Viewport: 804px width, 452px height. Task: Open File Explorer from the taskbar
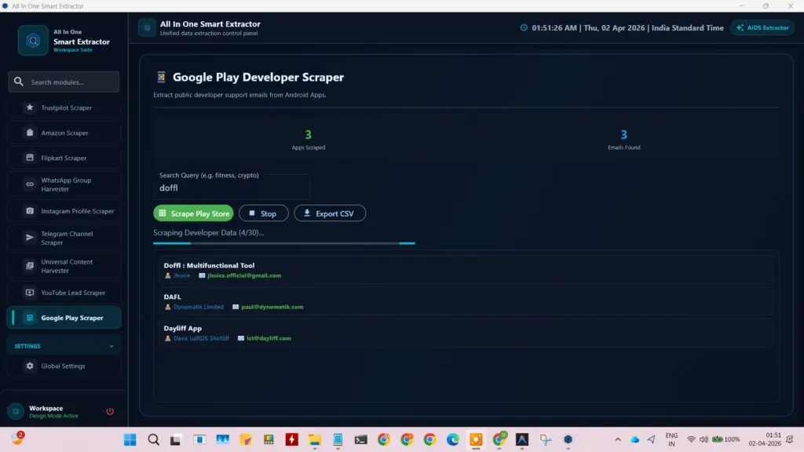315,439
